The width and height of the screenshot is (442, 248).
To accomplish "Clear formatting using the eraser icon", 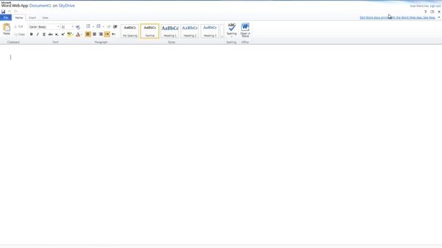I will click(x=78, y=27).
